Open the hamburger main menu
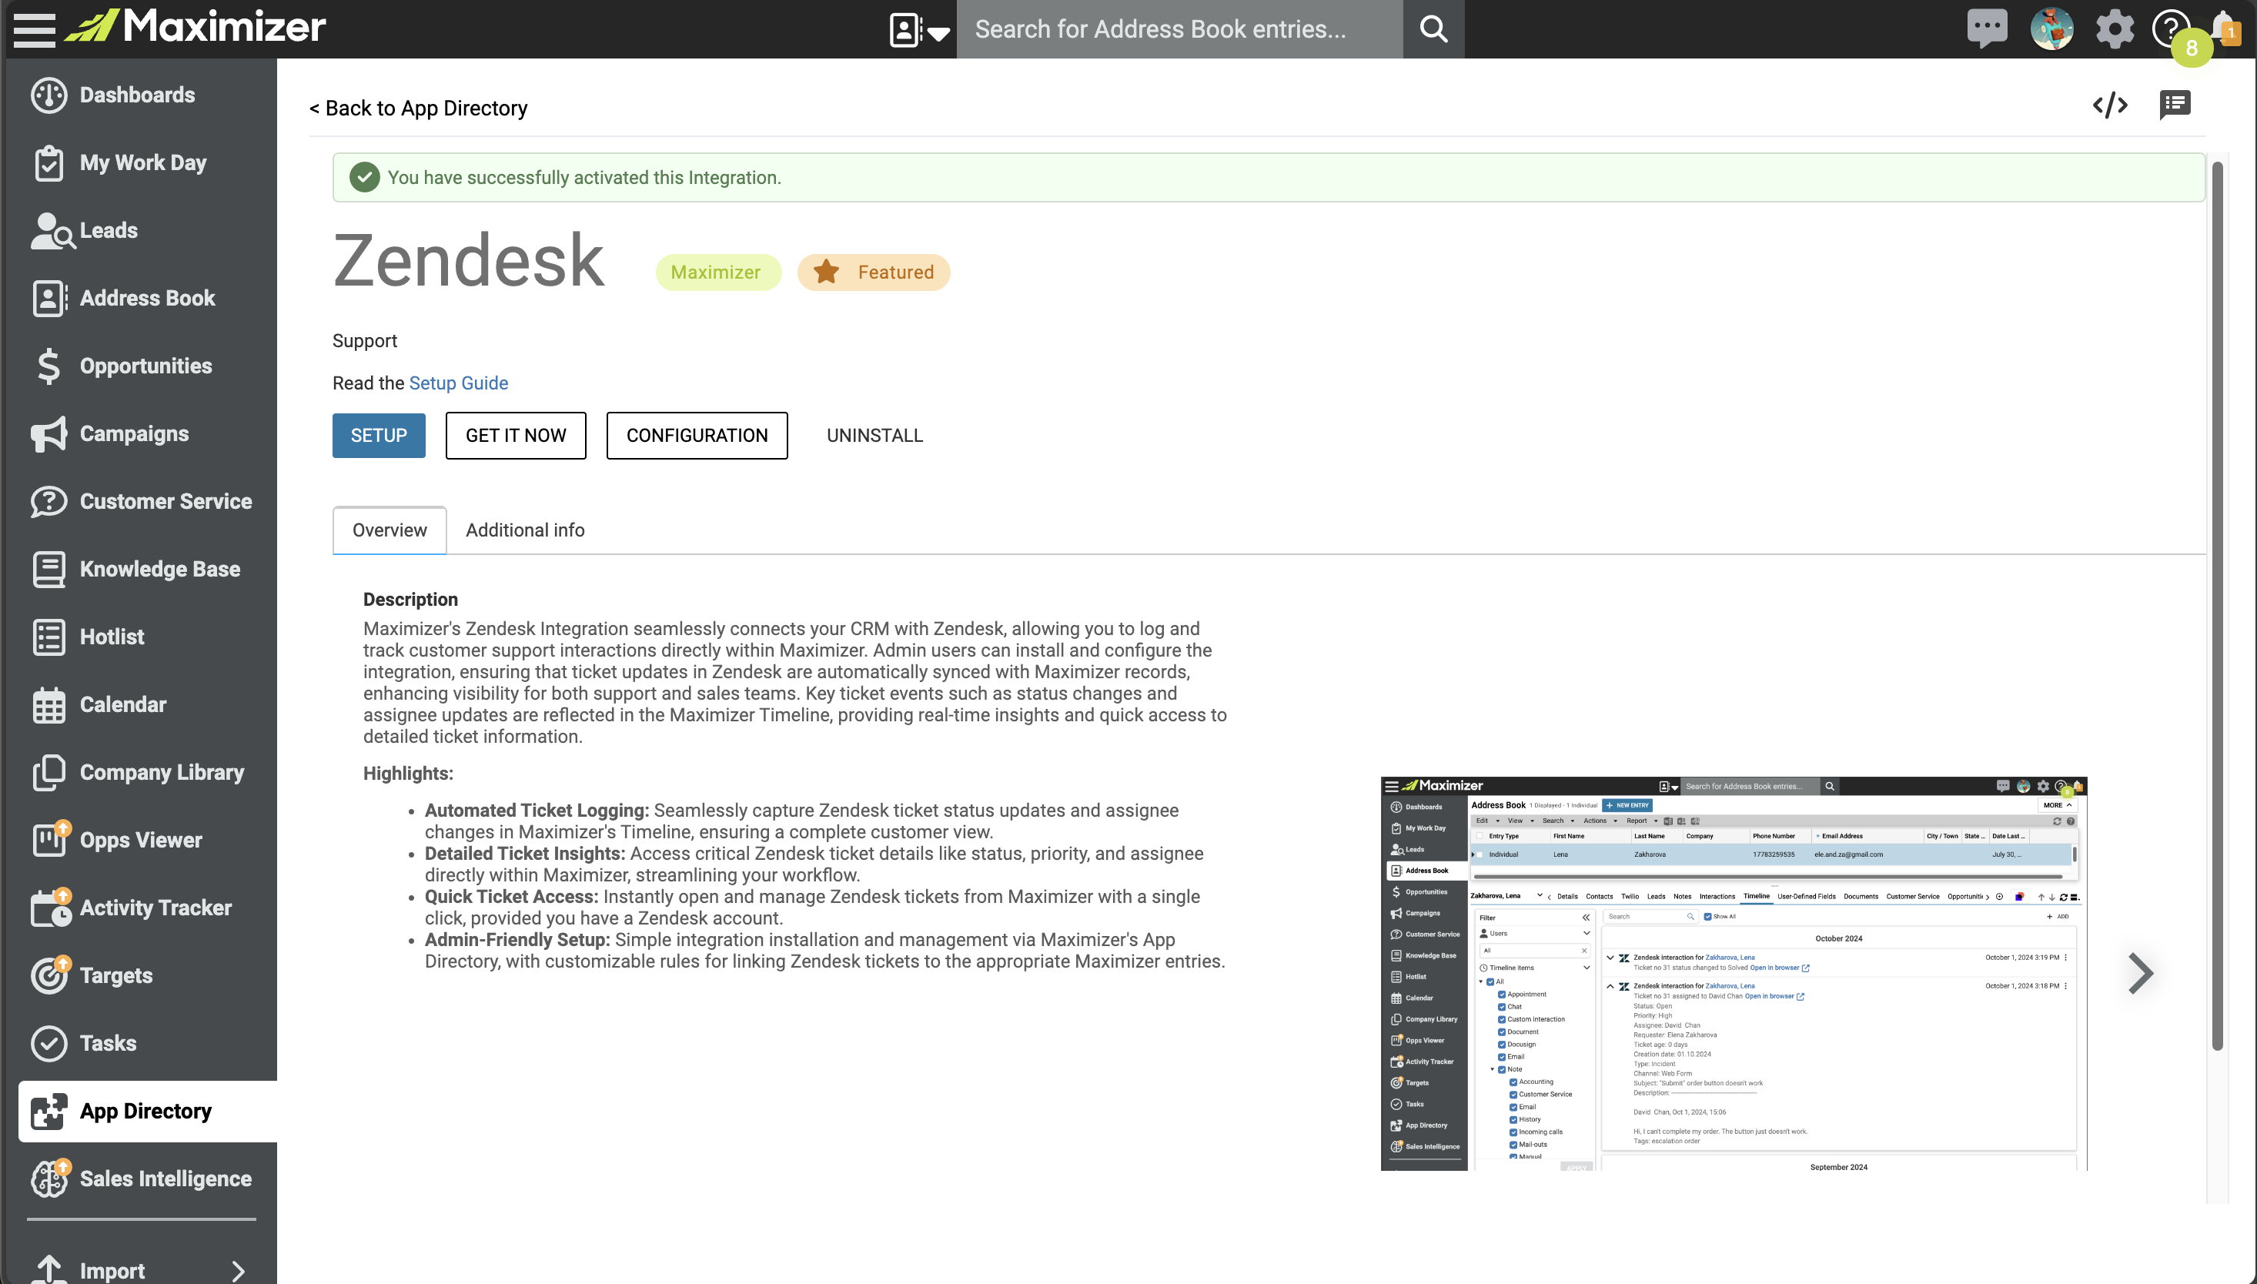The height and width of the screenshot is (1284, 2257). coord(35,29)
